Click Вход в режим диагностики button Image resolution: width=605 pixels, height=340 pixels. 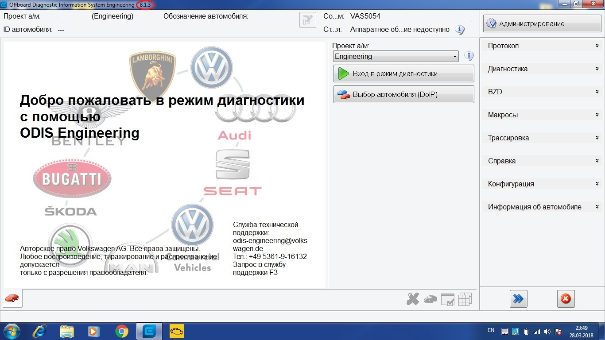pyautogui.click(x=403, y=73)
